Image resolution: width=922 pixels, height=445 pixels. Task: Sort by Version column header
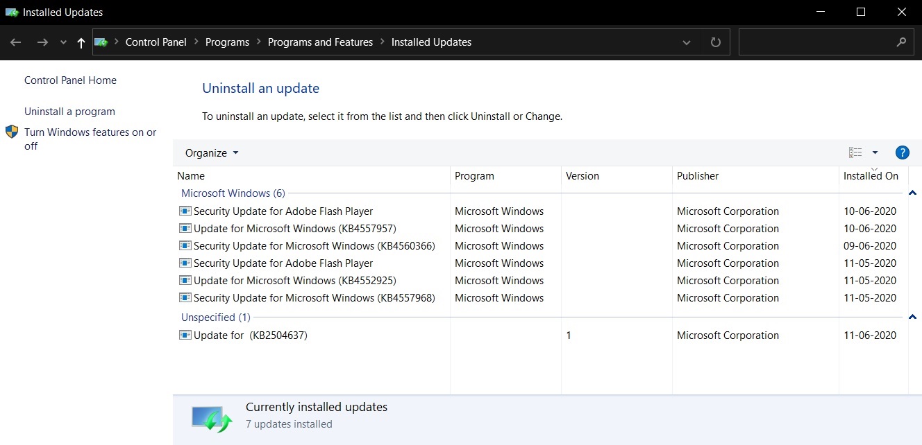pos(617,176)
